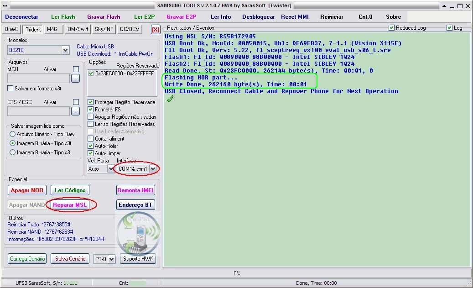The height and width of the screenshot is (288, 473).
Task: Click the Carrega Cenário button
Action: (x=27, y=259)
